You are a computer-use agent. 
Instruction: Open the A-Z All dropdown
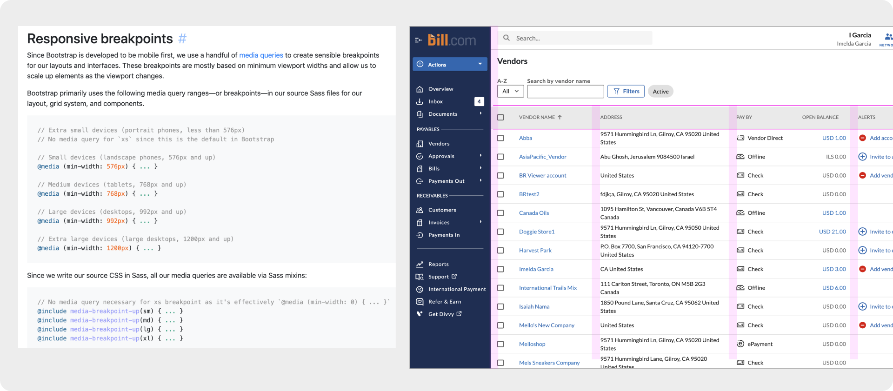(510, 91)
